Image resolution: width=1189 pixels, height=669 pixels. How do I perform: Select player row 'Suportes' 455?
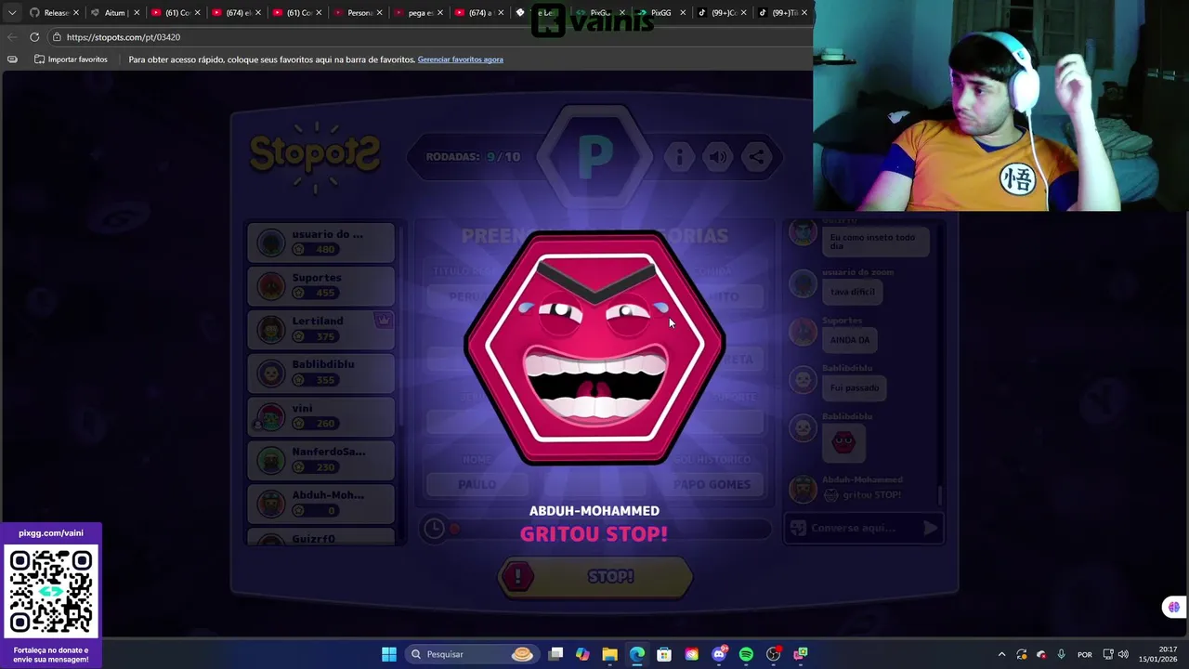(321, 285)
